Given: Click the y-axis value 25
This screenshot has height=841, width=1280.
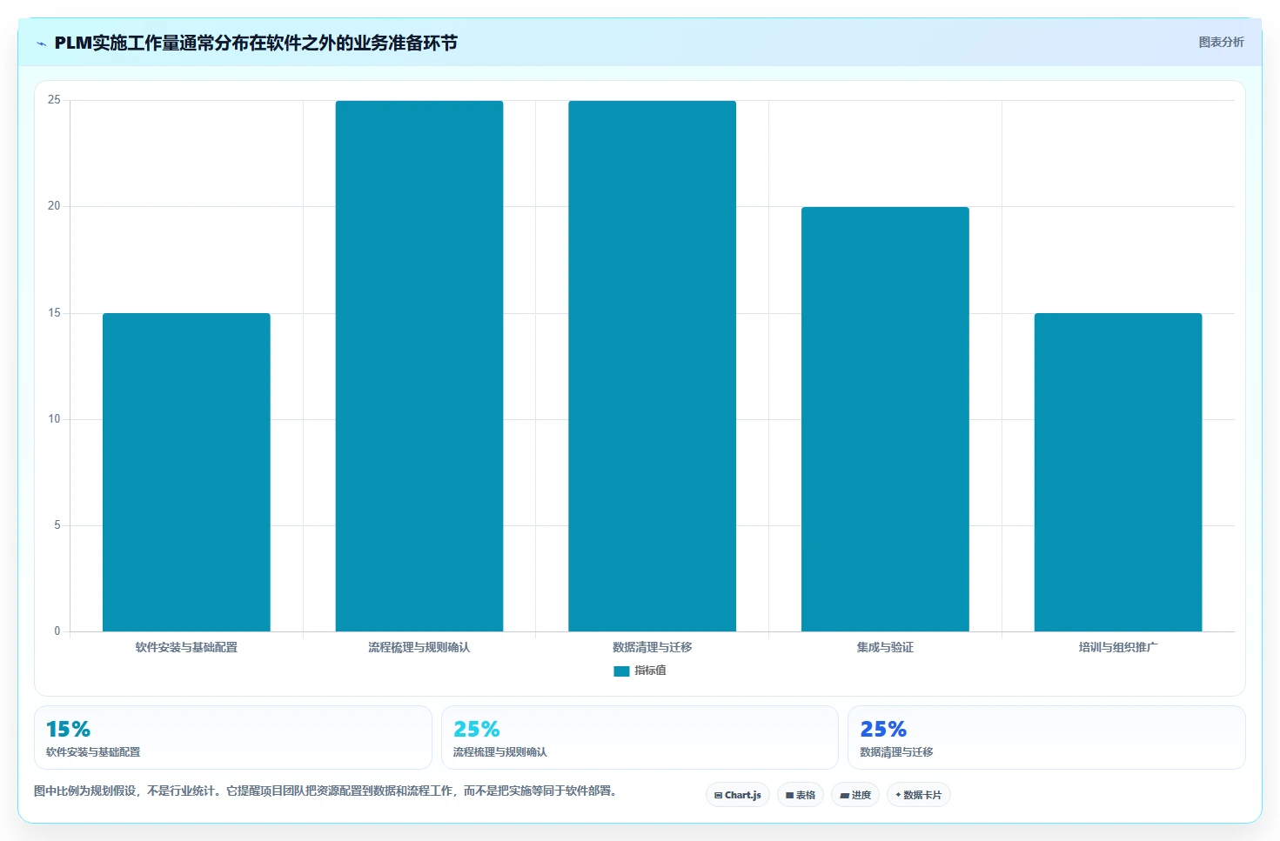Looking at the screenshot, I should click(x=54, y=100).
